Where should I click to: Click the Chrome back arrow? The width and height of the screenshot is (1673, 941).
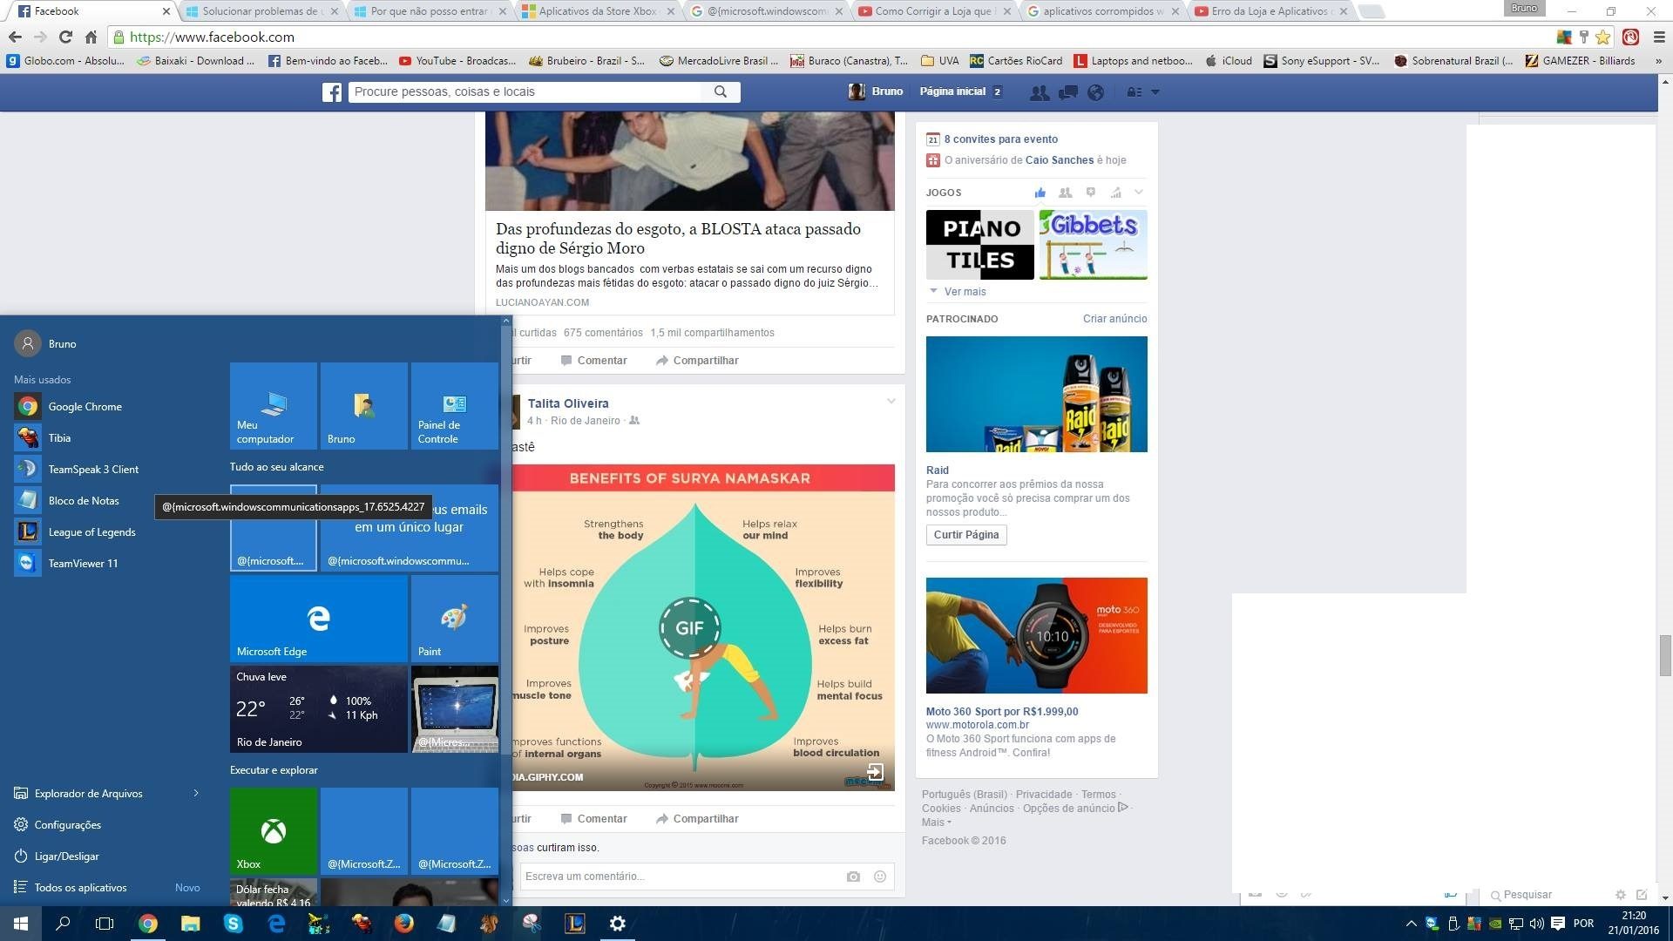pyautogui.click(x=15, y=37)
